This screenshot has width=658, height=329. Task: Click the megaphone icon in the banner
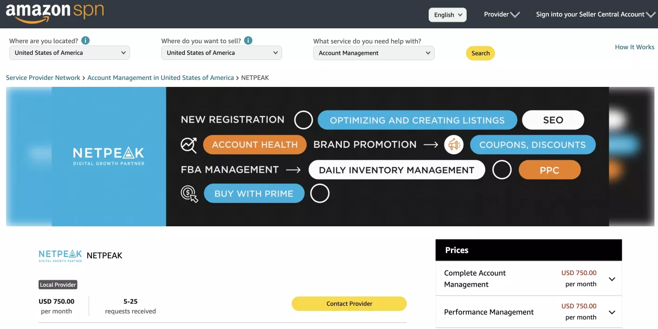[454, 145]
